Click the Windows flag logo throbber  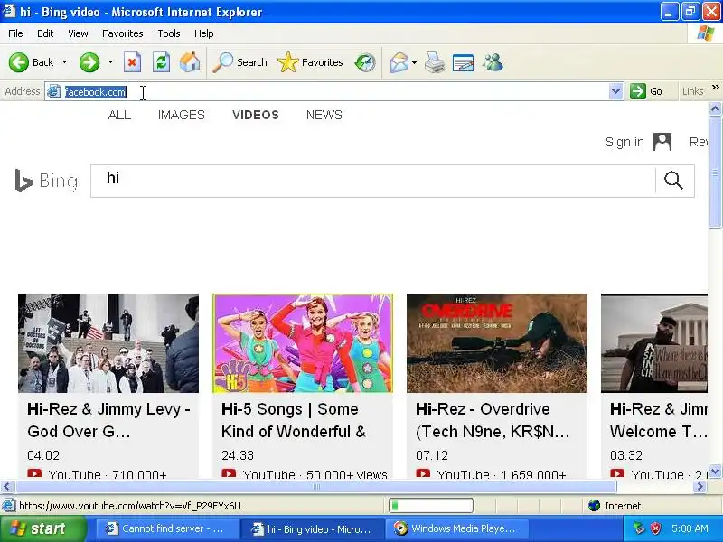click(x=706, y=33)
